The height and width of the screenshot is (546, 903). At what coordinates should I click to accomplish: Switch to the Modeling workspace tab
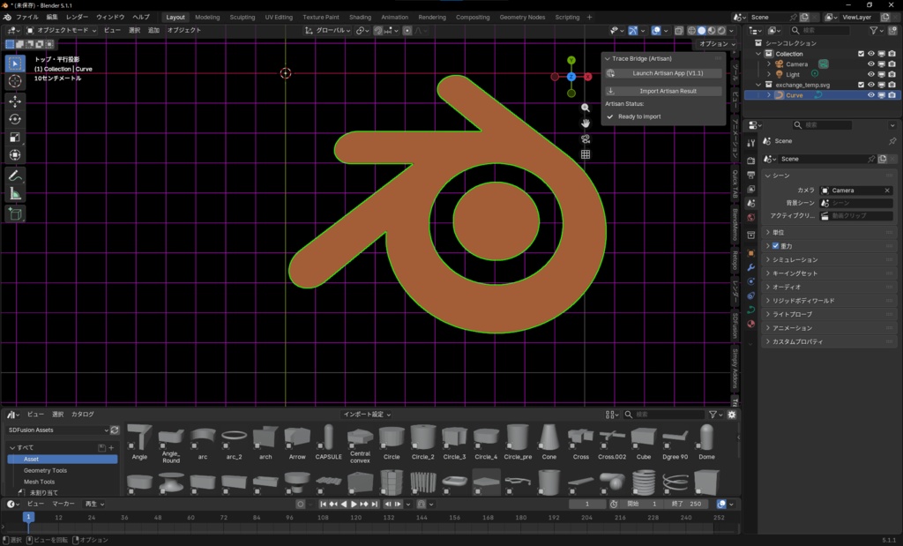tap(206, 16)
